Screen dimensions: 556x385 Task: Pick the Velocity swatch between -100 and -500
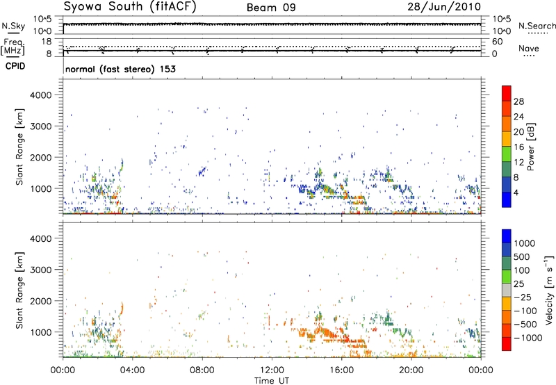click(507, 317)
